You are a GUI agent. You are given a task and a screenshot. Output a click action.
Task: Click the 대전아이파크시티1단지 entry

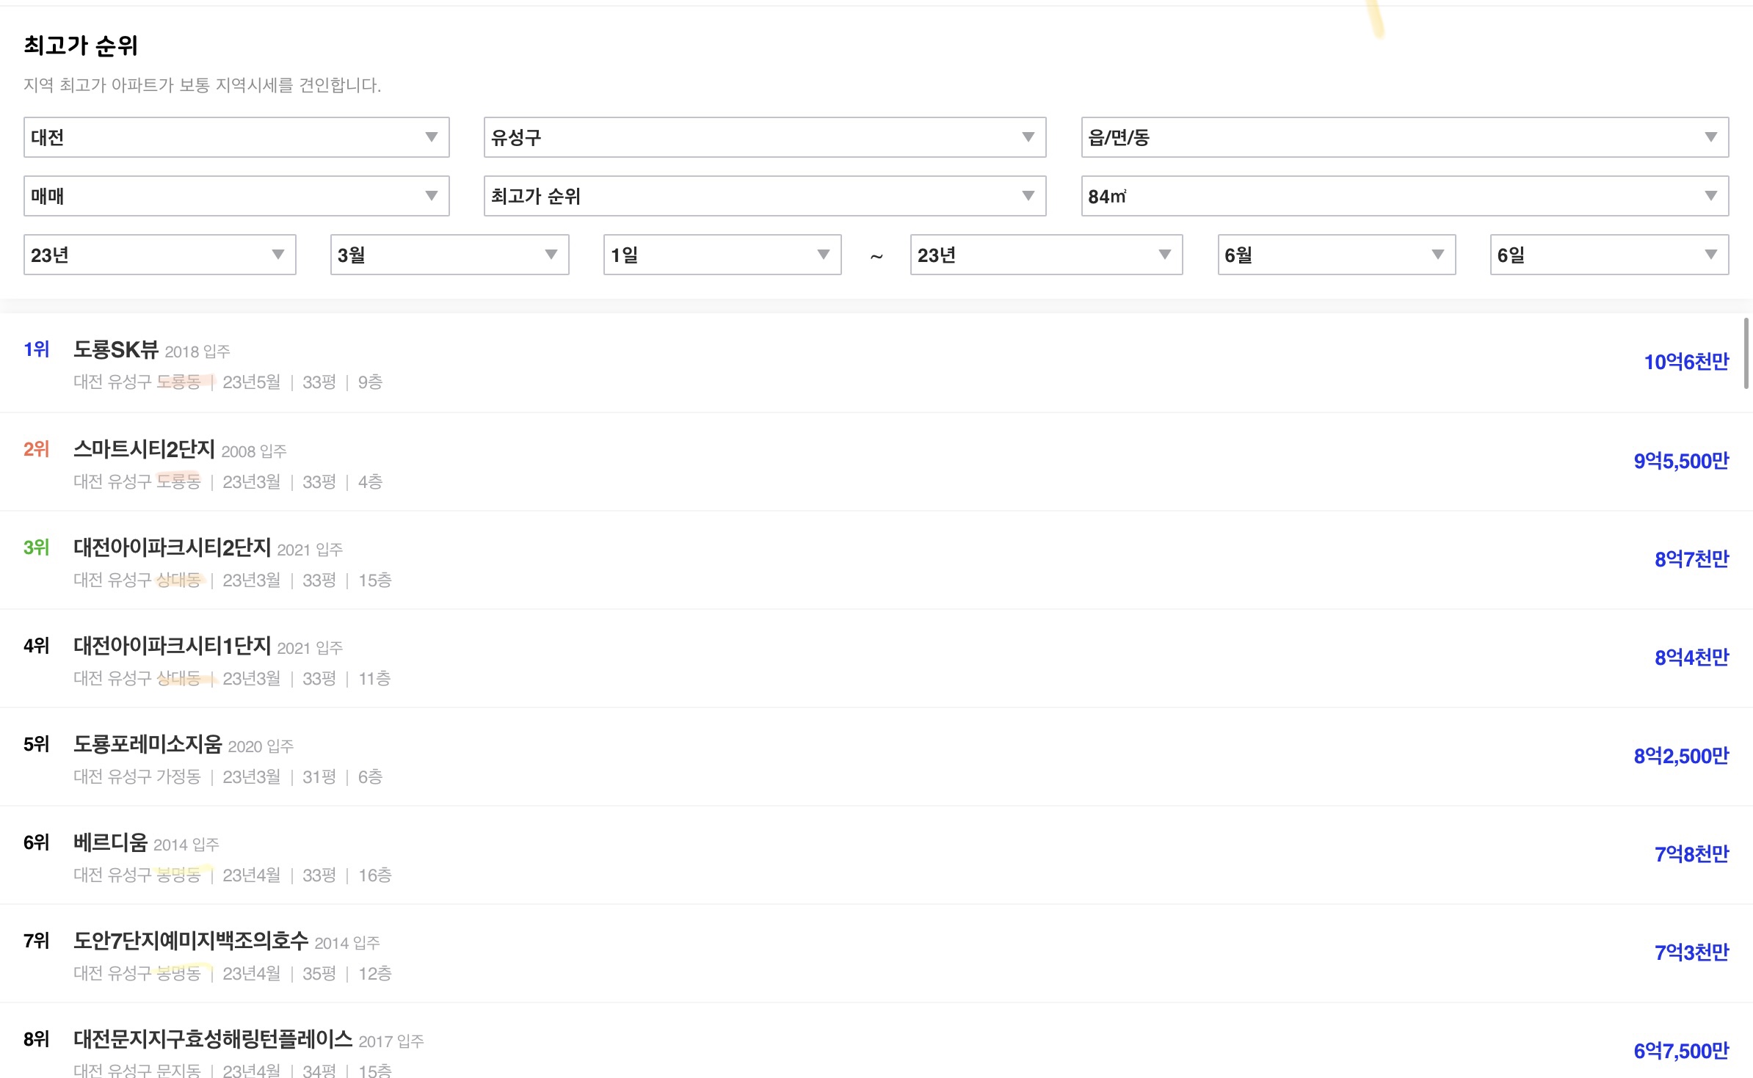[172, 646]
